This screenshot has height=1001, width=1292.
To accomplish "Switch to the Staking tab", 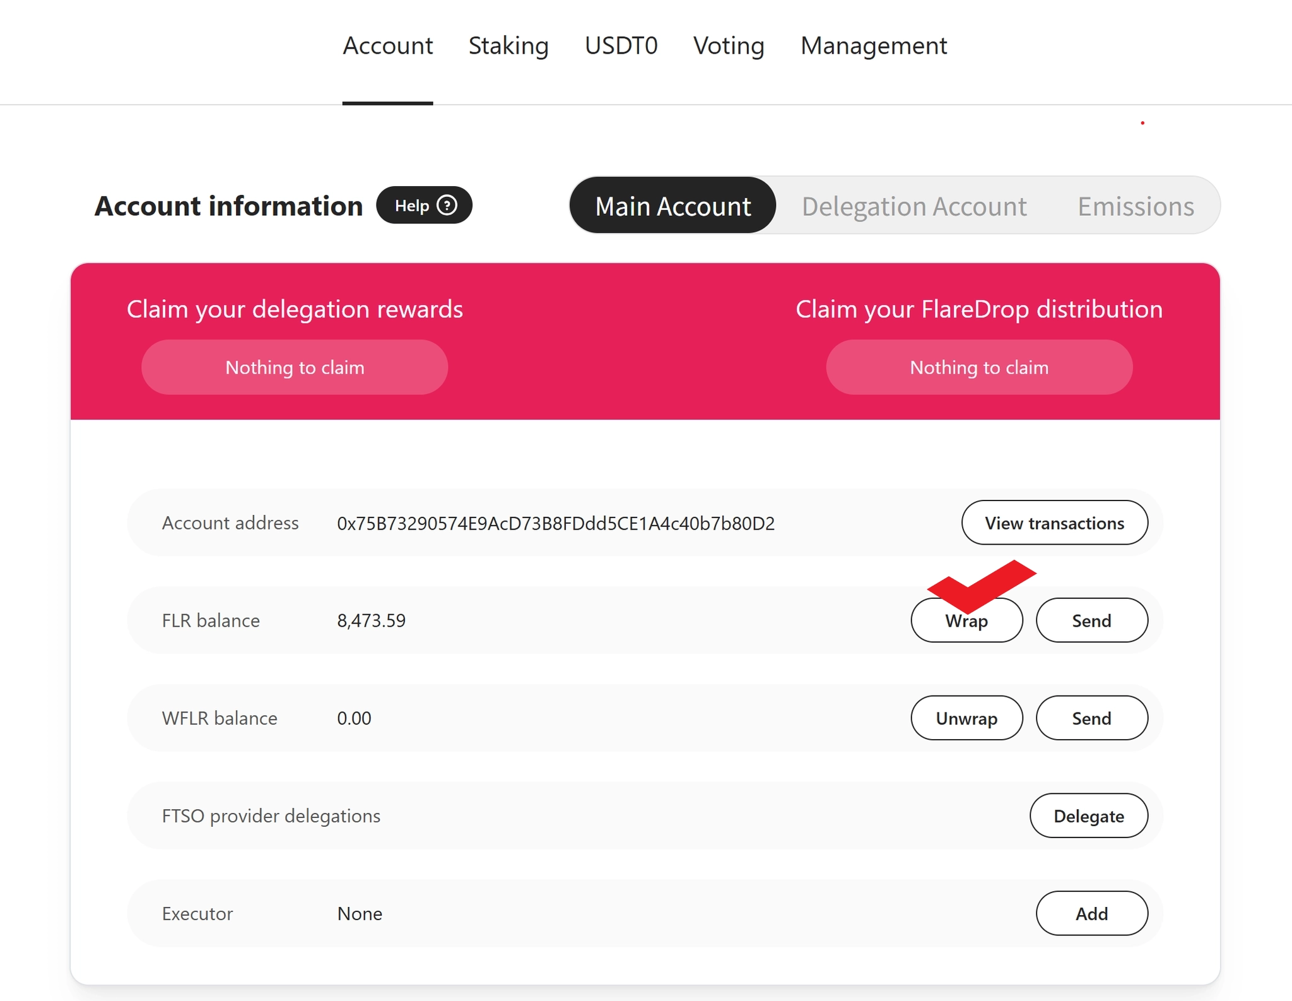I will point(508,46).
